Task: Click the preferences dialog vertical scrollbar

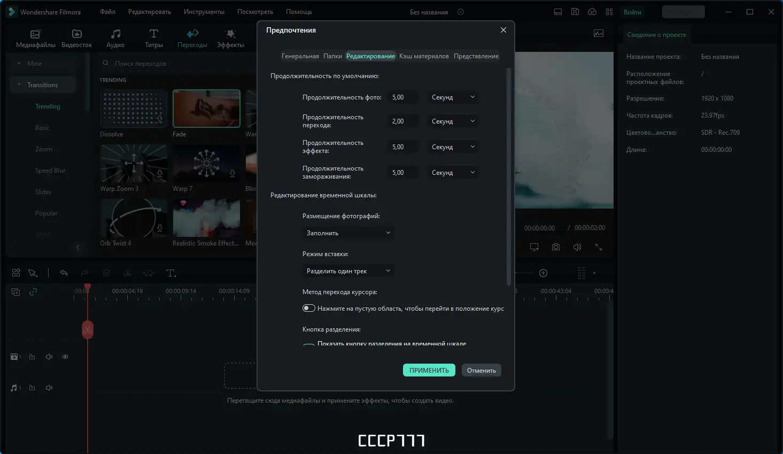Action: tap(509, 176)
